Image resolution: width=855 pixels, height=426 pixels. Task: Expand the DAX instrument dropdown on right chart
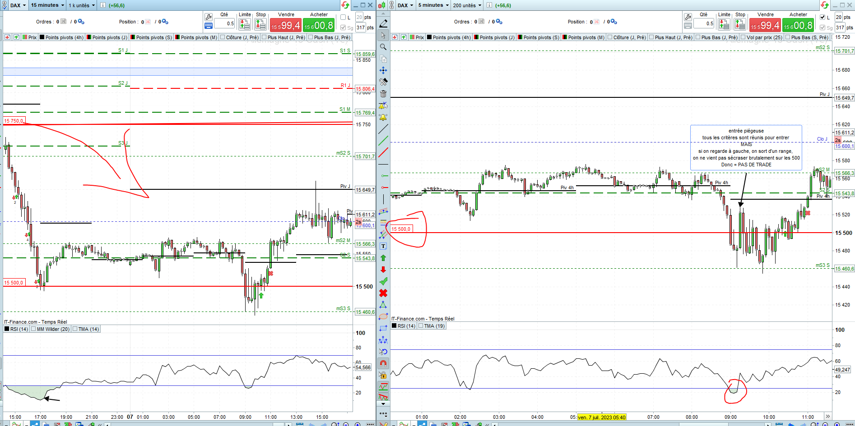pyautogui.click(x=405, y=5)
